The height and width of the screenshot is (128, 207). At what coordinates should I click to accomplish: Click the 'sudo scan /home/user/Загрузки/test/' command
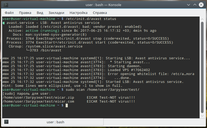tap(102, 90)
